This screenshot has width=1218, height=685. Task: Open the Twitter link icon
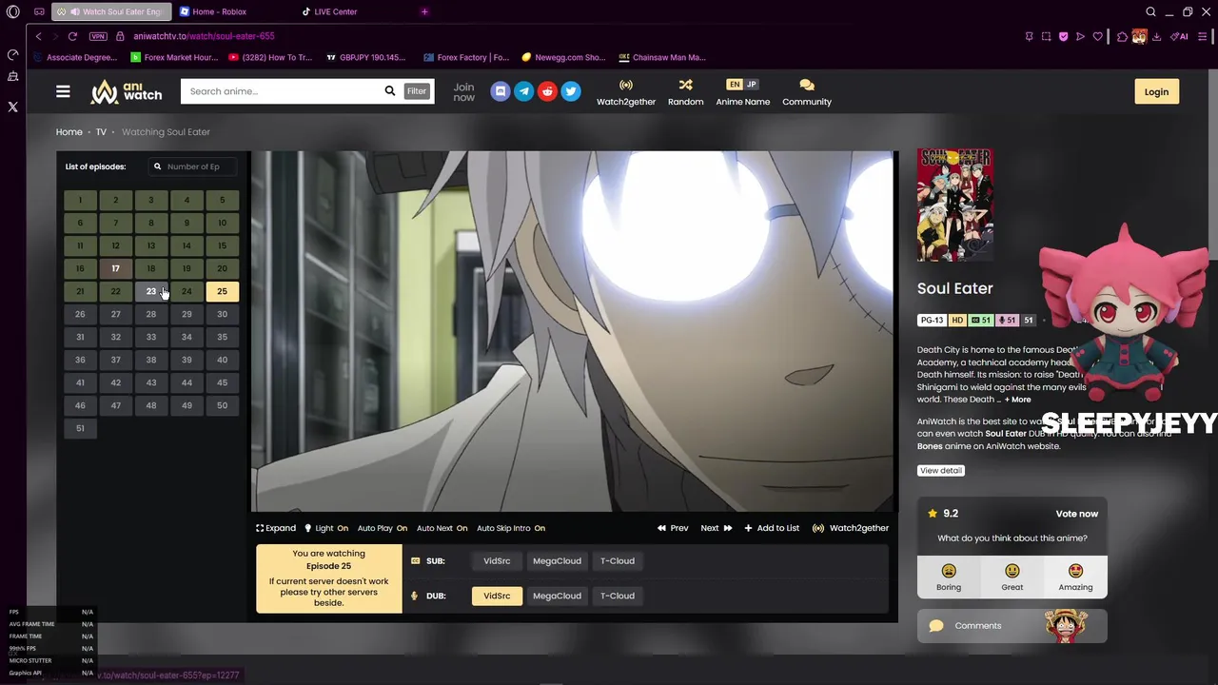571,91
